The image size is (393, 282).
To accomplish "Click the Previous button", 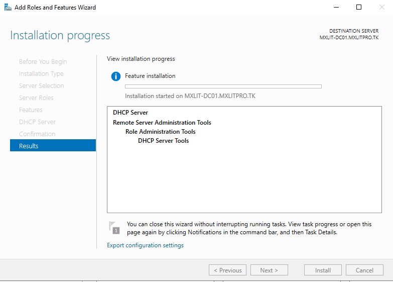I will click(x=227, y=270).
